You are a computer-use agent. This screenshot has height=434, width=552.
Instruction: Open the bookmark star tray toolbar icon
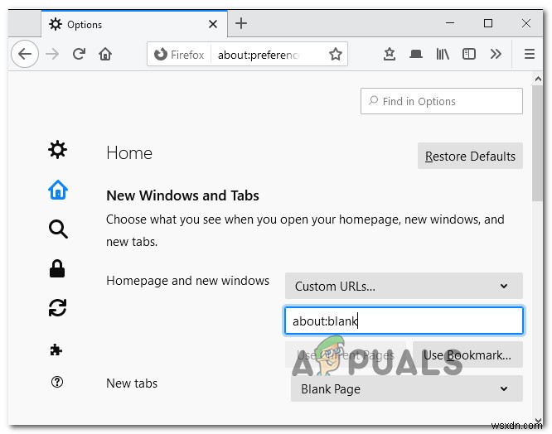(390, 54)
